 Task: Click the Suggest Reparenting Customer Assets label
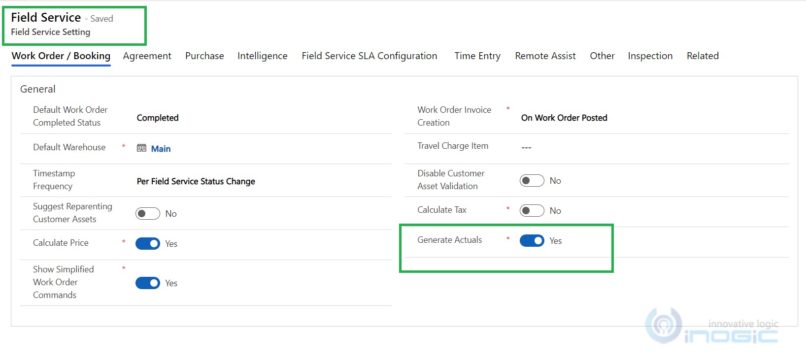tap(72, 213)
